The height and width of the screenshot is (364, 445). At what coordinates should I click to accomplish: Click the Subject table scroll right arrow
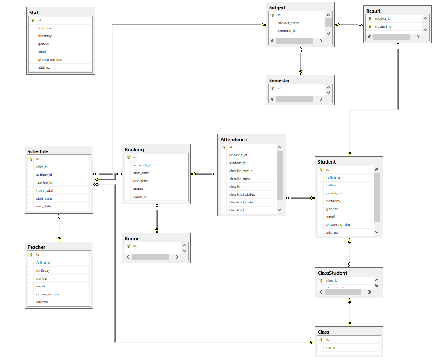321,41
